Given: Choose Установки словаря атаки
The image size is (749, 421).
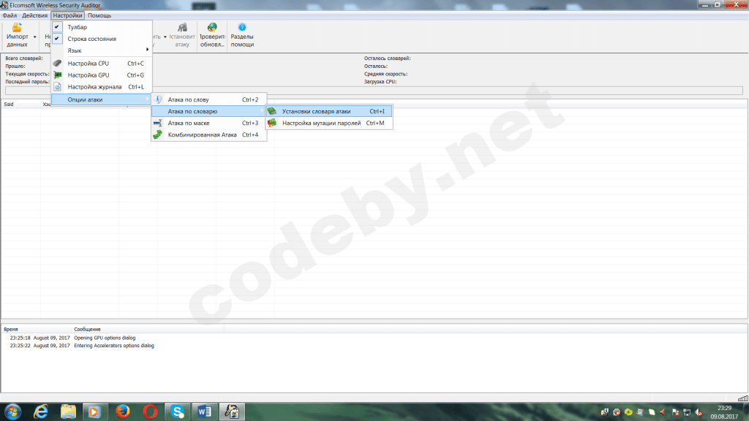Looking at the screenshot, I should coord(329,111).
